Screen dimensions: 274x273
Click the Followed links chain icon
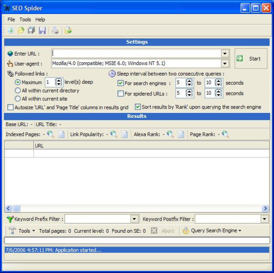pyautogui.click(x=10, y=74)
